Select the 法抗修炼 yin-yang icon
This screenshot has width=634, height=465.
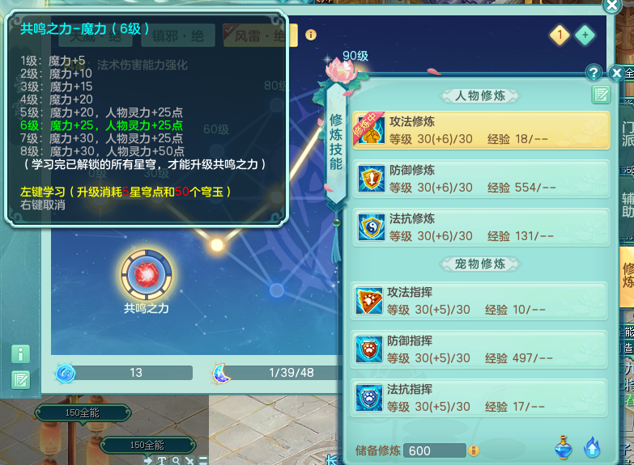372,226
